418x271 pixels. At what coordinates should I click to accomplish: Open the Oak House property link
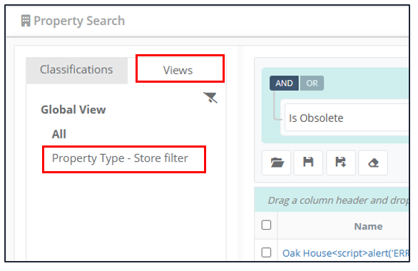point(345,253)
